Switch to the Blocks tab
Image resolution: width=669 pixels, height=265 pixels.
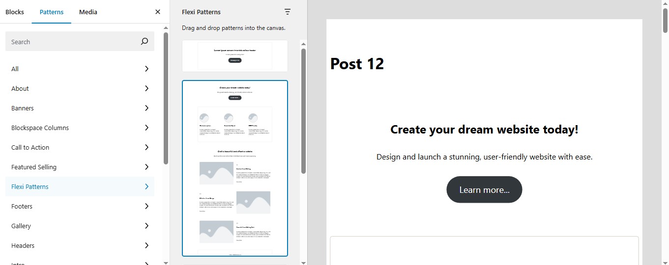tap(15, 12)
